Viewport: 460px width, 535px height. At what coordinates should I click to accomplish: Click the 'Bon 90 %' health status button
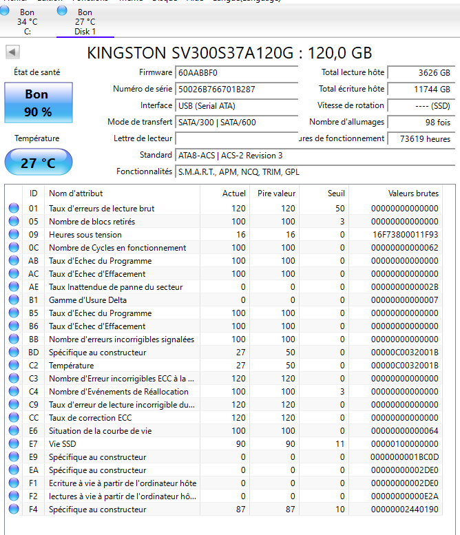(38, 103)
